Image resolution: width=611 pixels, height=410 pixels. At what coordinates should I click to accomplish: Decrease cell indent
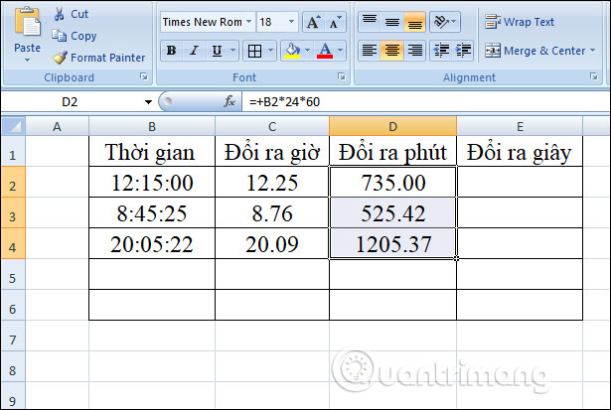coord(441,51)
